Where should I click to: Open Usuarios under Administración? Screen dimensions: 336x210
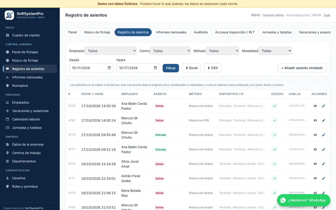[30, 178]
